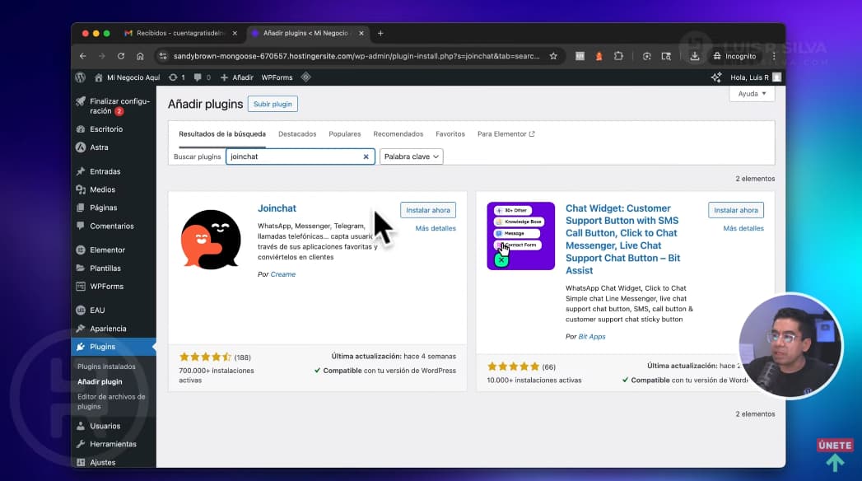Click the WordPress logo in admin bar
Viewport: 862px width, 481px height.
pos(80,77)
